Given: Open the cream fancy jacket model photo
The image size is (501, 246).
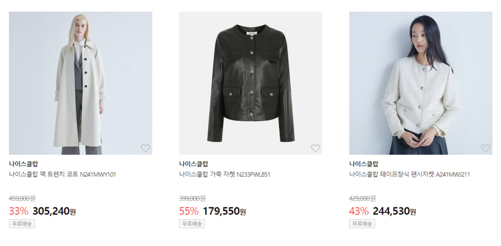Looking at the screenshot, I should pyautogui.click(x=420, y=83).
